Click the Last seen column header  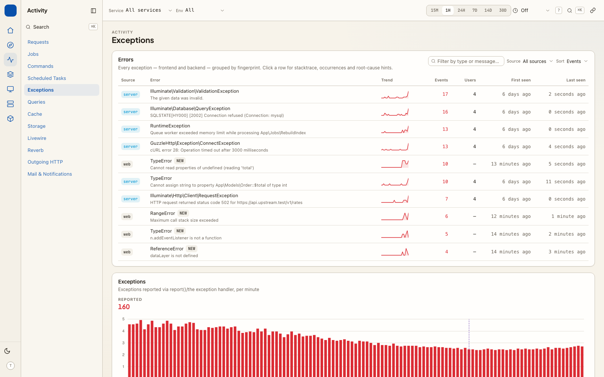point(576,80)
